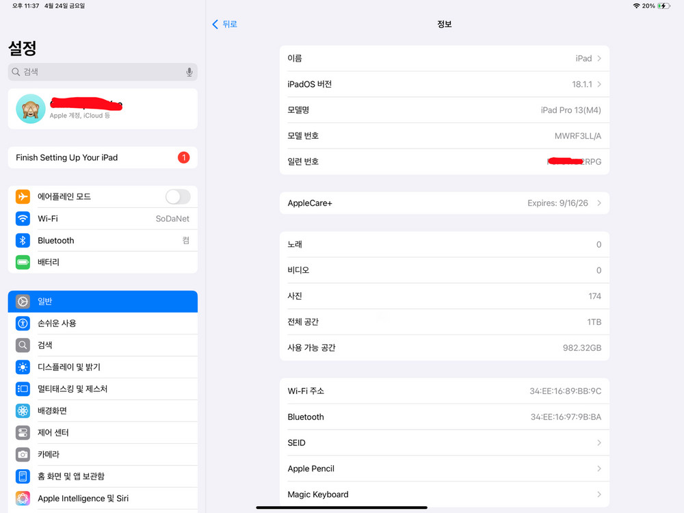
Task: Toggle 에어플레인 모드 on
Action: point(177,196)
